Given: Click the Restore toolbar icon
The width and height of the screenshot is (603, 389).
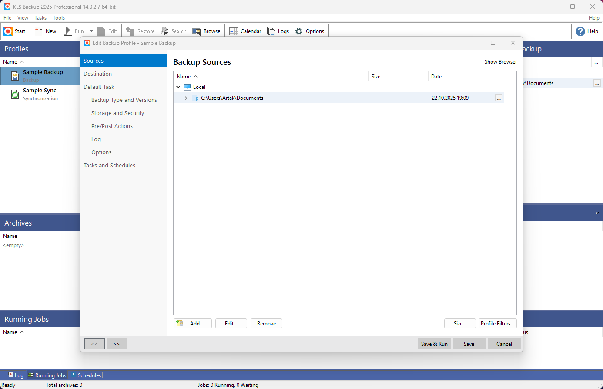Looking at the screenshot, I should (x=130, y=31).
